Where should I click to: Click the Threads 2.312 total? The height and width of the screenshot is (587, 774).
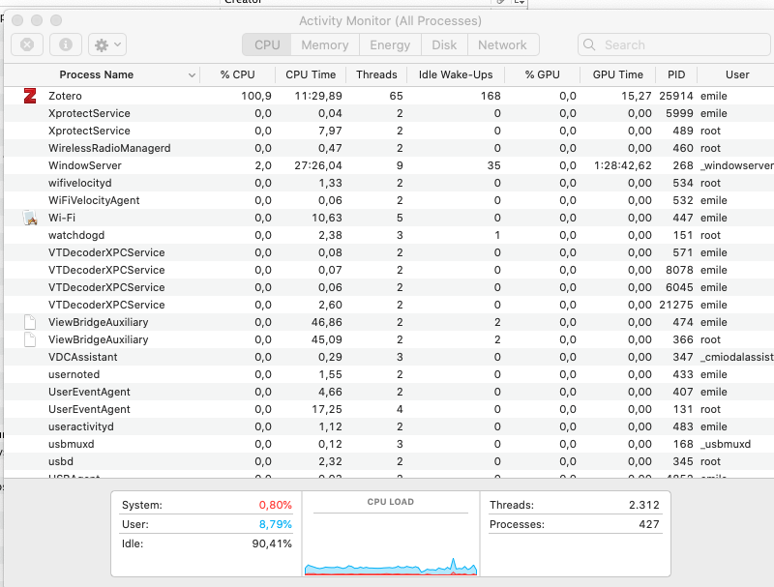644,505
